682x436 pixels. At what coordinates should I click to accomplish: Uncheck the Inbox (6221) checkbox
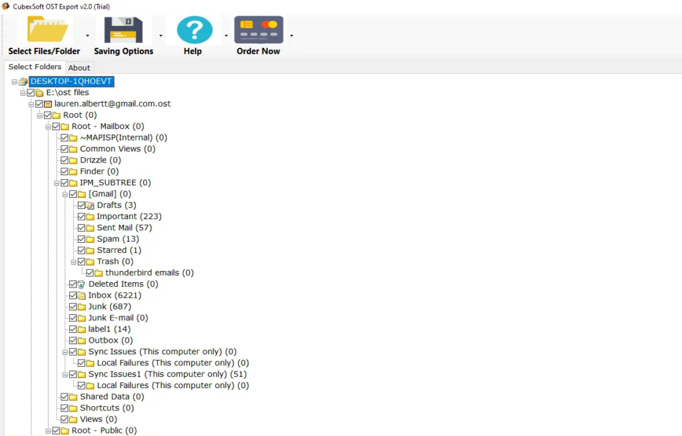coord(73,296)
